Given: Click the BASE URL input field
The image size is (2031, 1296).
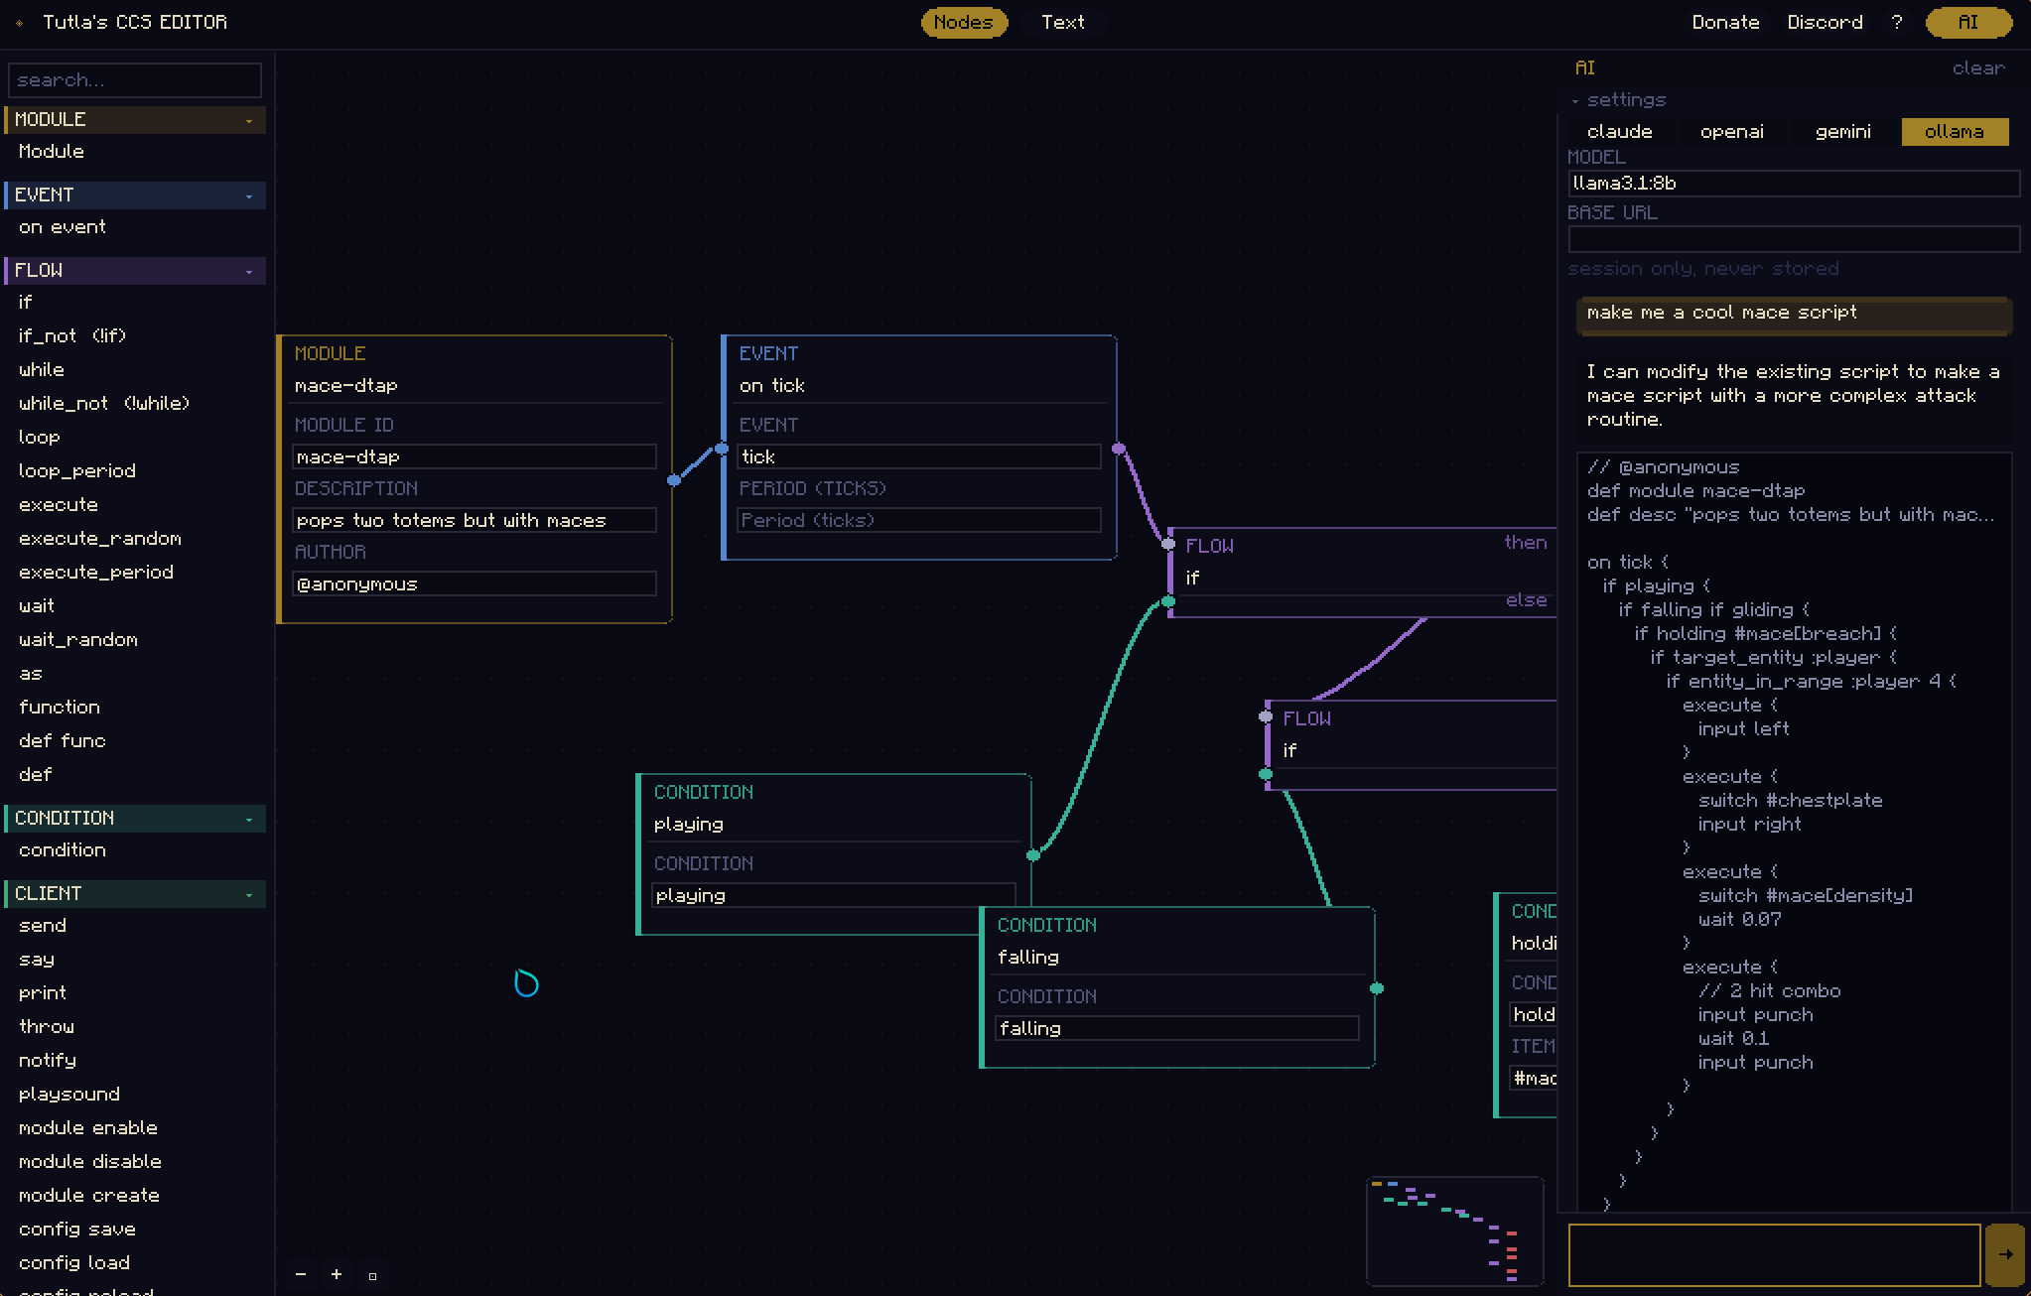Looking at the screenshot, I should (x=1794, y=239).
